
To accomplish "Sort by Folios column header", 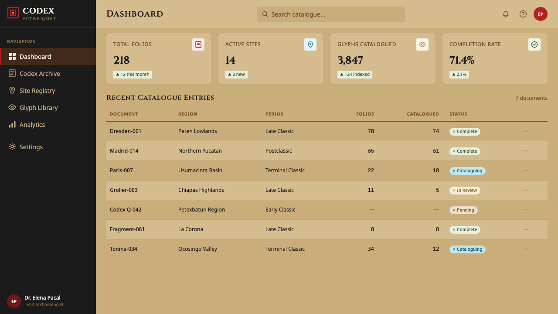I will 365,114.
